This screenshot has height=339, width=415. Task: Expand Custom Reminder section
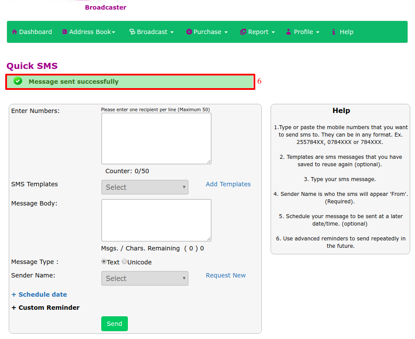click(x=45, y=308)
